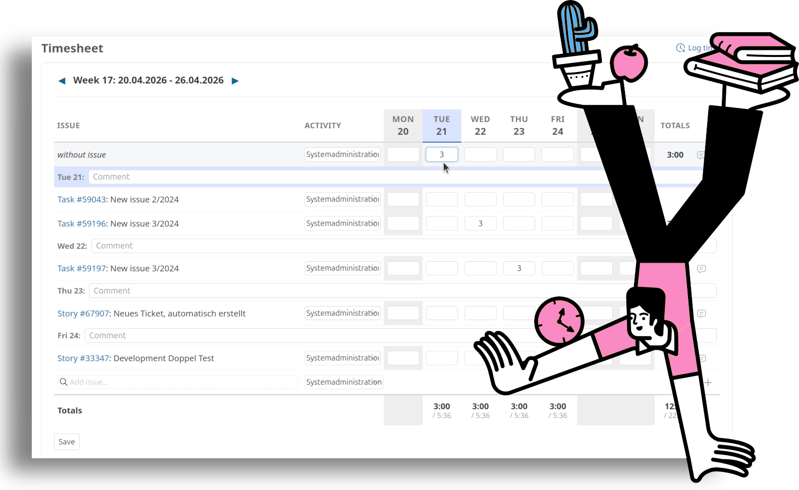799x490 pixels.
Task: Click the Tuesday hours cell for Task #59197
Action: [x=442, y=268]
